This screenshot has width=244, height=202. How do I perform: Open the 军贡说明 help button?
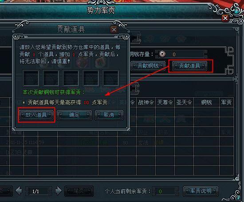pos(201,191)
